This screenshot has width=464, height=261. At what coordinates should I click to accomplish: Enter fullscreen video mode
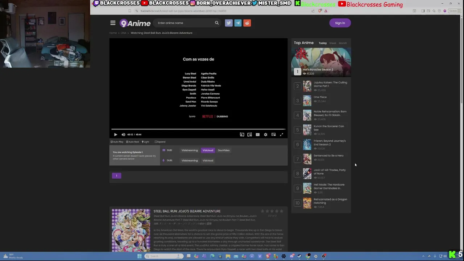click(281, 134)
